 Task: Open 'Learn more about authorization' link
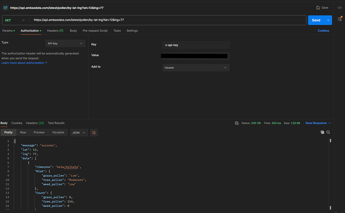(22, 62)
